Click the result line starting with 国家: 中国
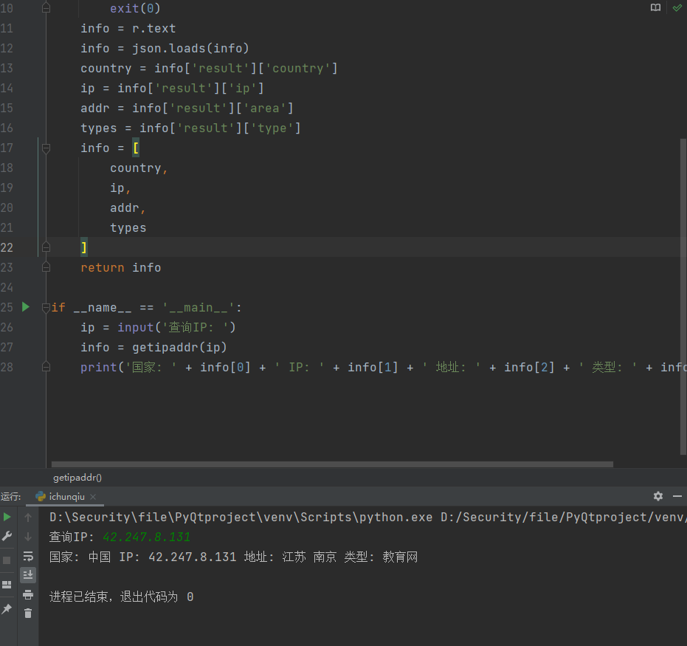Image resolution: width=687 pixels, height=646 pixels. tap(233, 557)
